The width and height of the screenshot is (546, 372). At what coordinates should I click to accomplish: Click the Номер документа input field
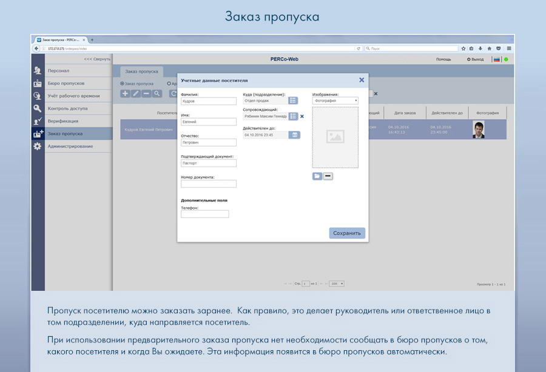208,184
